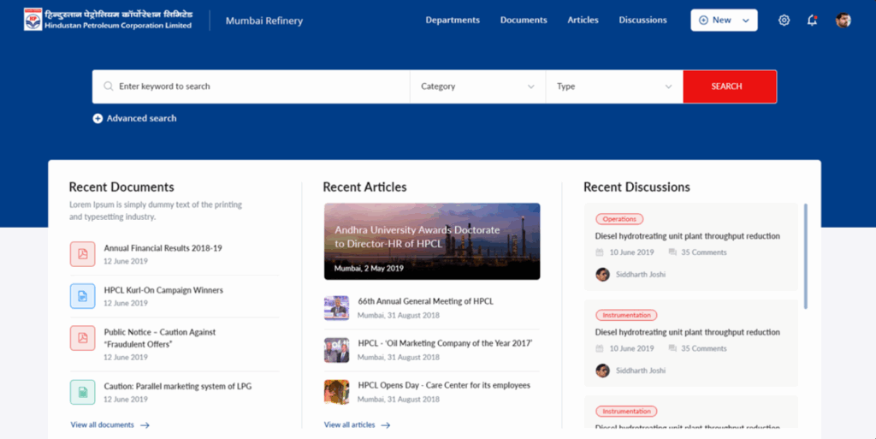
Task: Click spreadsheet icon for Parallel marketing LPG
Action: [83, 392]
